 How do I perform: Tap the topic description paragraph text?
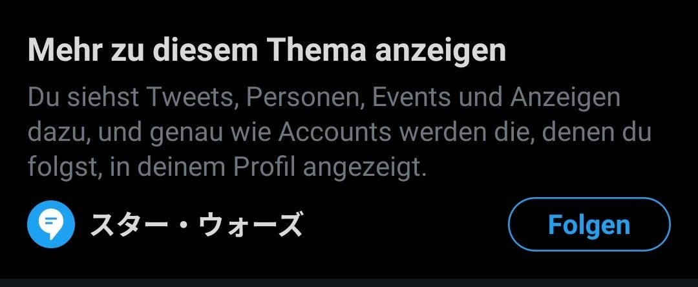[x=340, y=132]
